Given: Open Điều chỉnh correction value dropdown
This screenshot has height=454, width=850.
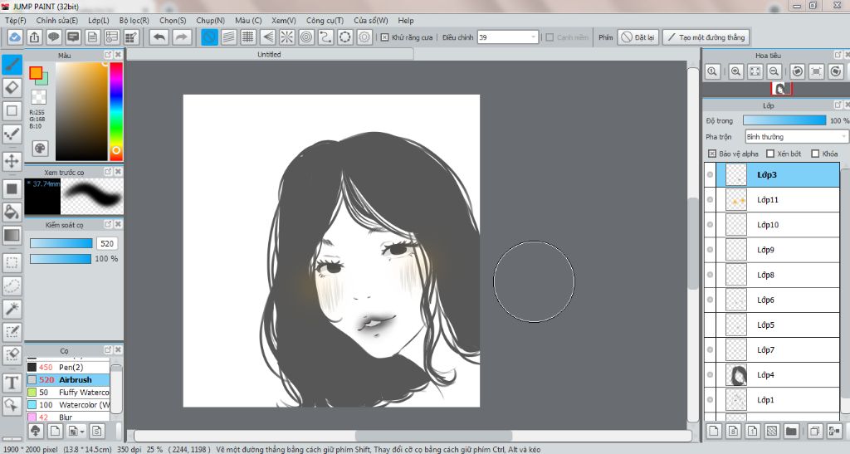Looking at the screenshot, I should click(507, 37).
